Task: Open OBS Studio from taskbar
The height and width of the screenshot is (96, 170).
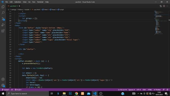Action: (101, 94)
